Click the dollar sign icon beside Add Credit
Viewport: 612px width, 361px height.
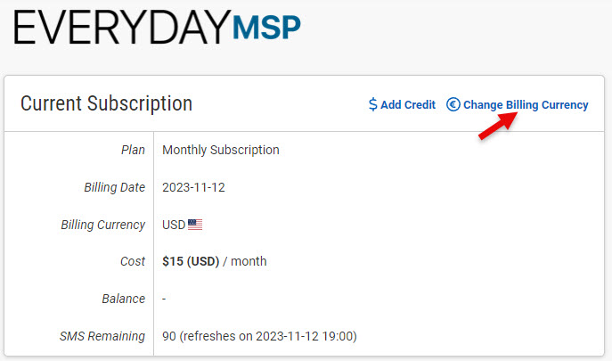(373, 104)
